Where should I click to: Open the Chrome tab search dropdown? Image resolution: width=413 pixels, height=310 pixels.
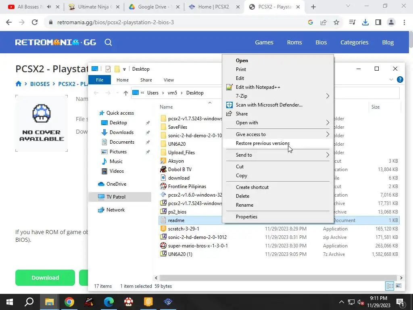[348, 6]
